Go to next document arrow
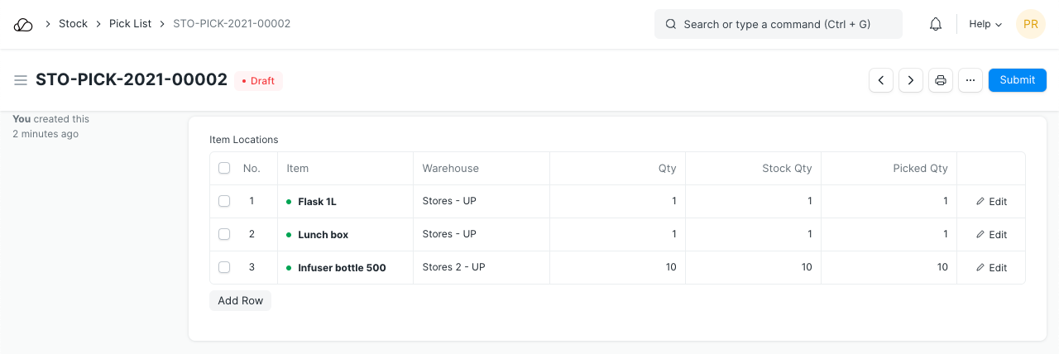This screenshot has height=354, width=1059. pyautogui.click(x=911, y=80)
